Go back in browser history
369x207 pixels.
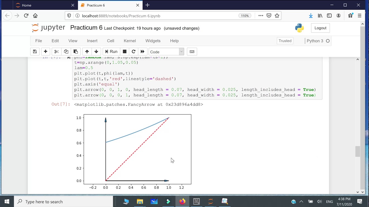[x=7, y=16]
